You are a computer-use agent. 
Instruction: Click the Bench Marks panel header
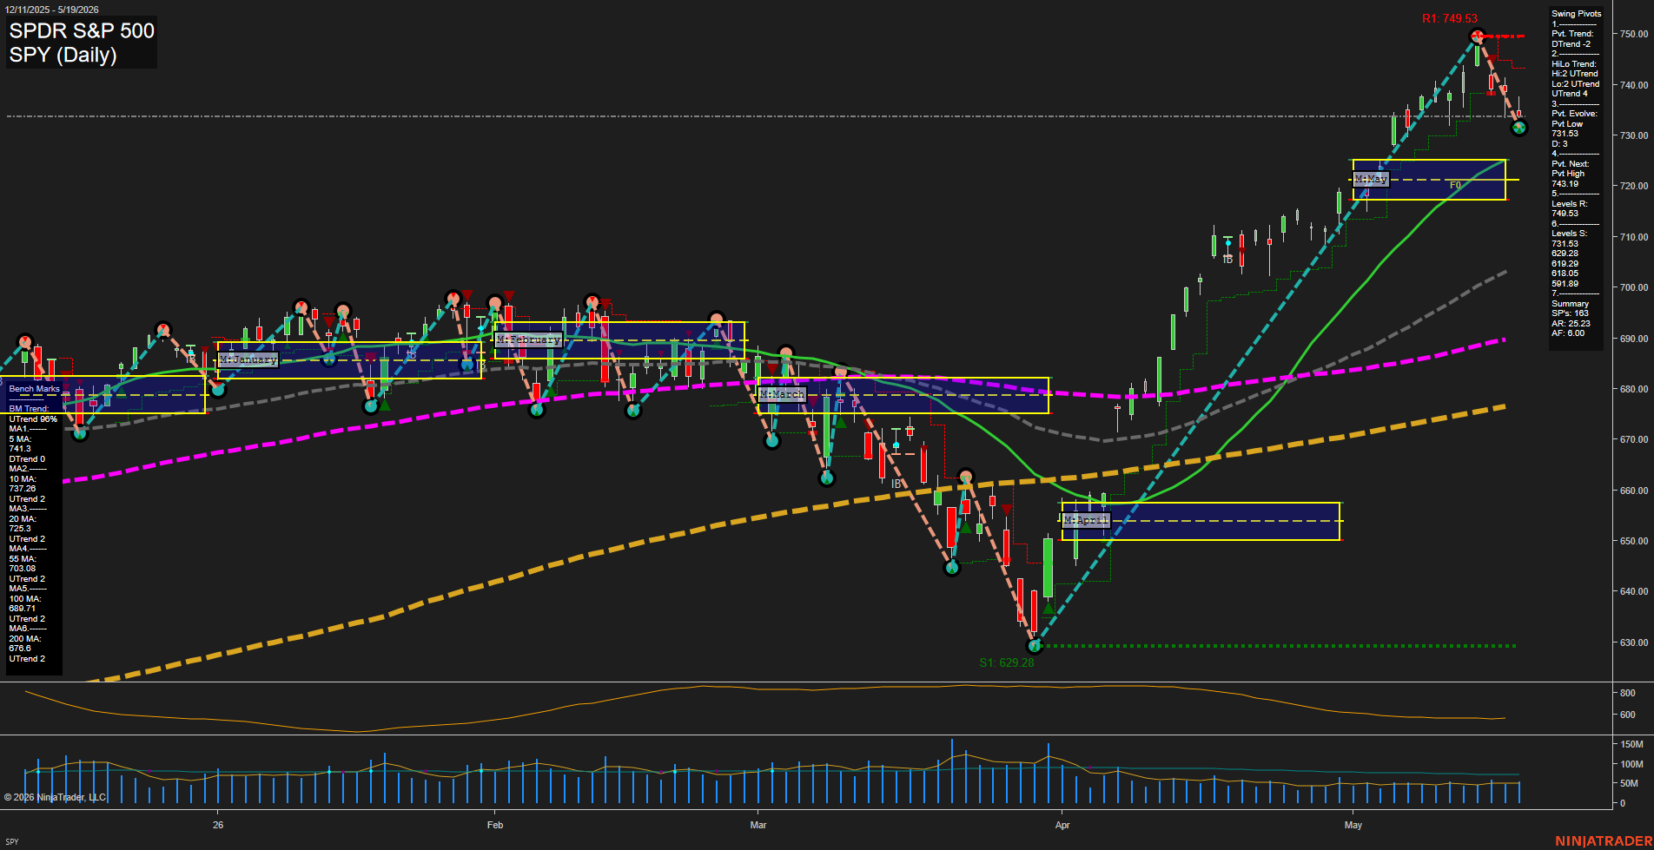point(35,389)
